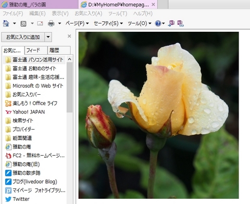Click the Send to OneNote icon

coord(171,23)
